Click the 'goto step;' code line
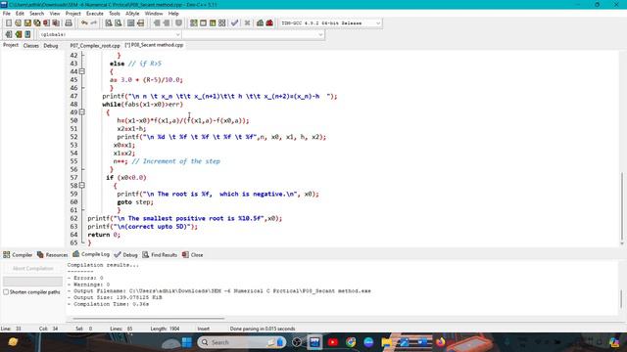Viewport: 627px width, 352px height. point(135,202)
